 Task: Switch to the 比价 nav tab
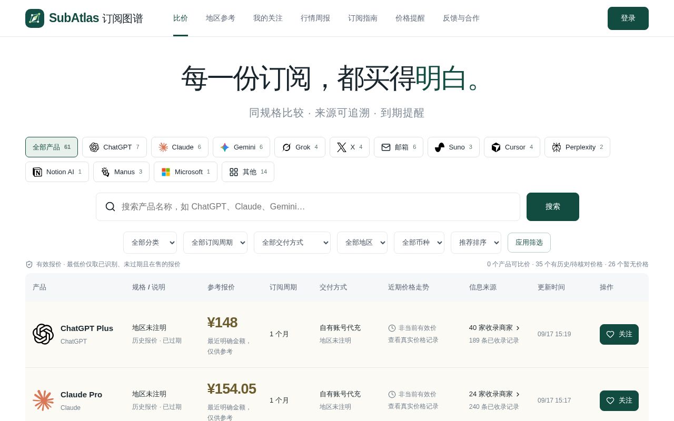click(181, 18)
